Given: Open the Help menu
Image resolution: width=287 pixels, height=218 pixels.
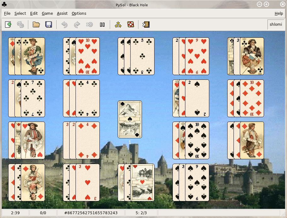Looking at the screenshot, I should coord(279,13).
